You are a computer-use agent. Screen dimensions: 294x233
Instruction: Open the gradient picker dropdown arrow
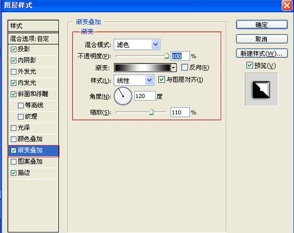(x=173, y=68)
